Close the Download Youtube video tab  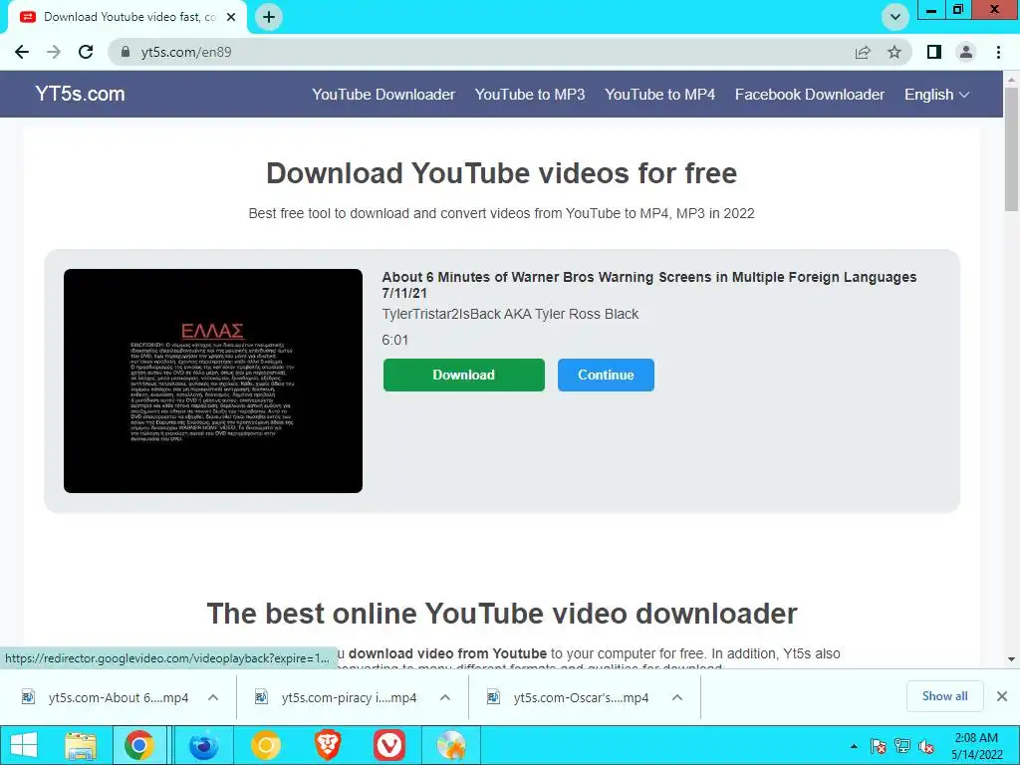pos(231,17)
